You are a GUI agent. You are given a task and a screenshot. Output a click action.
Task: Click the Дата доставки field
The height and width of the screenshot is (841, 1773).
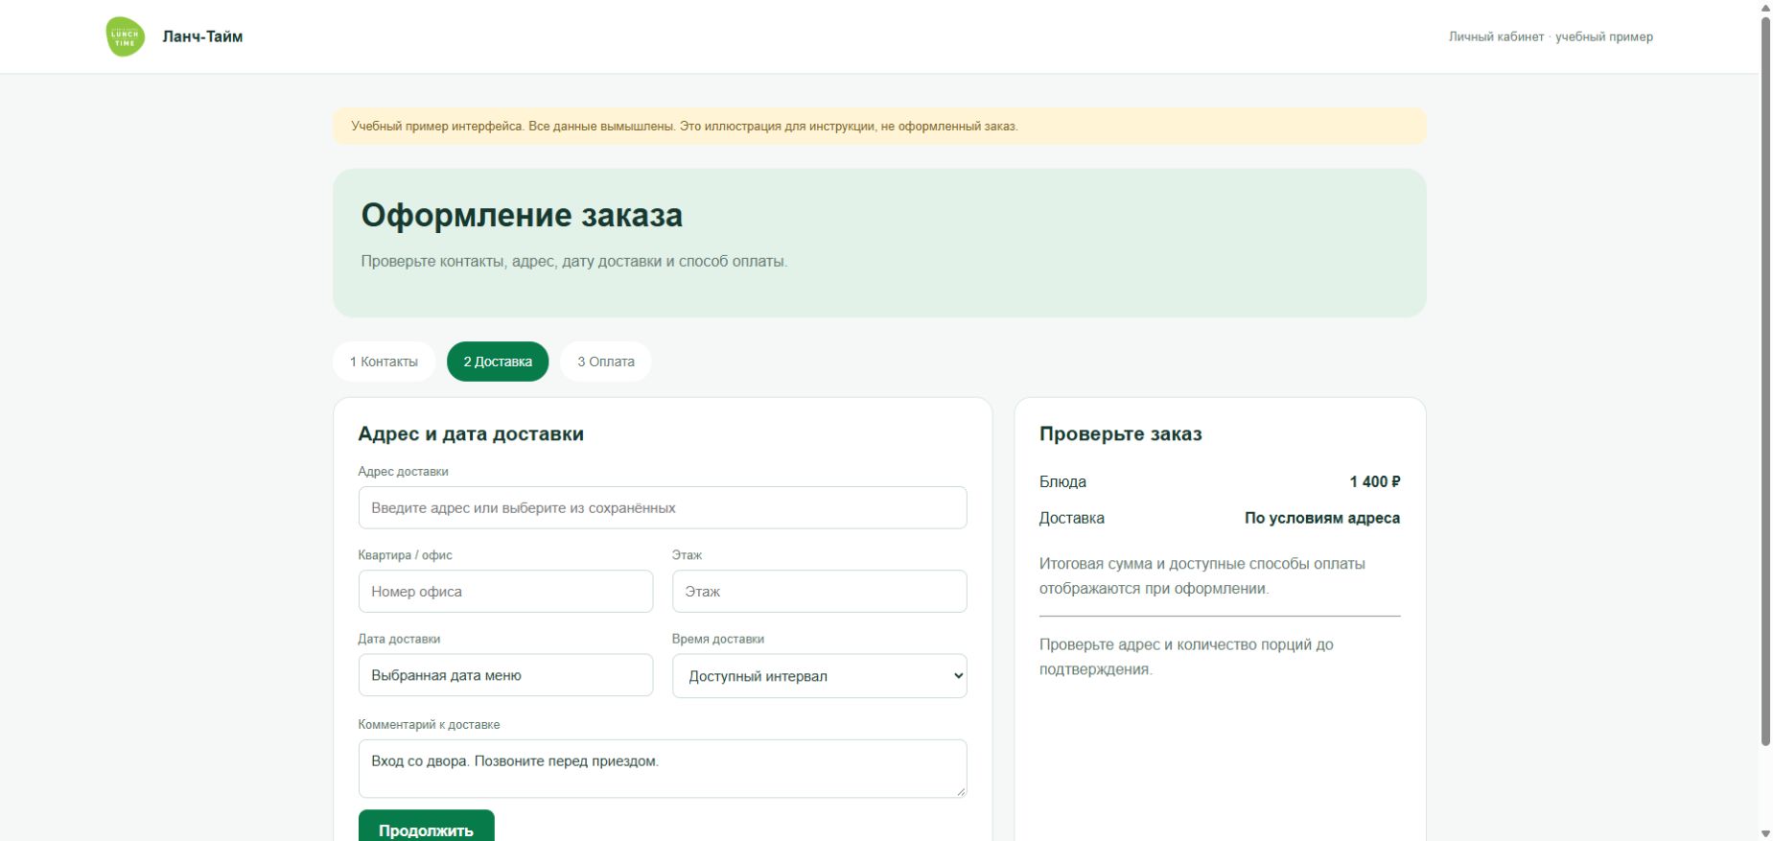tap(505, 675)
